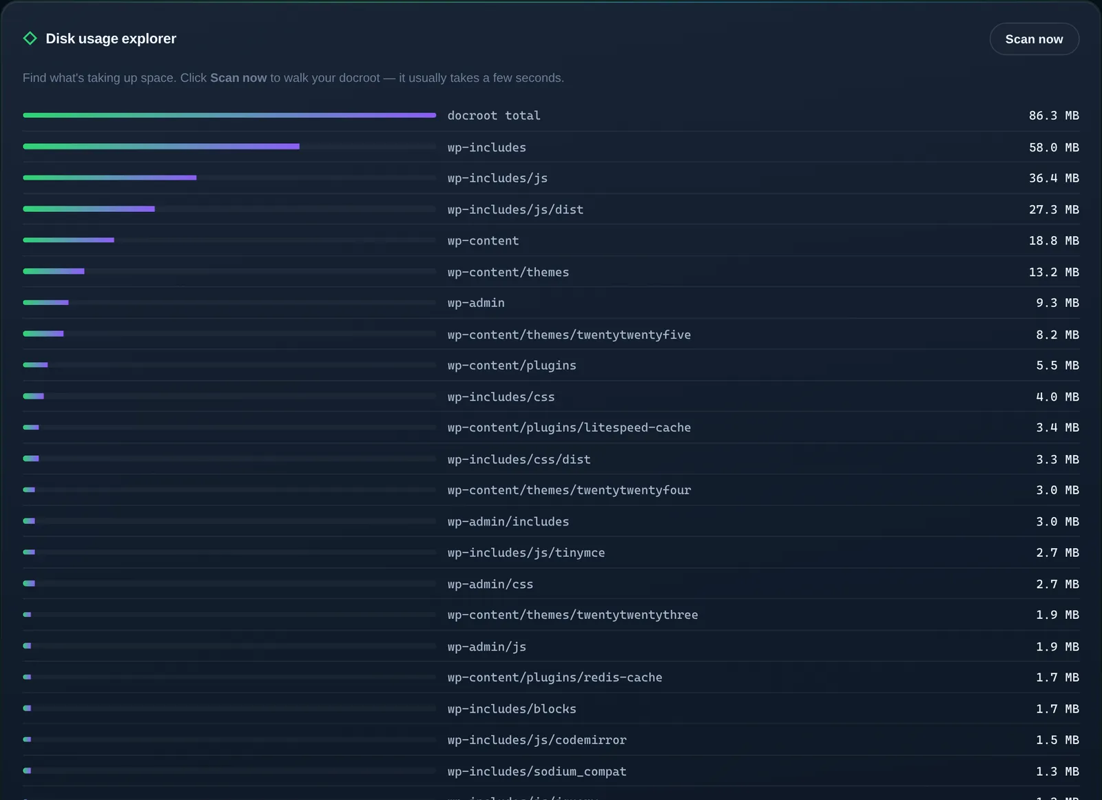
Task: Click the '27.3 MB' size value
Action: click(x=1054, y=209)
